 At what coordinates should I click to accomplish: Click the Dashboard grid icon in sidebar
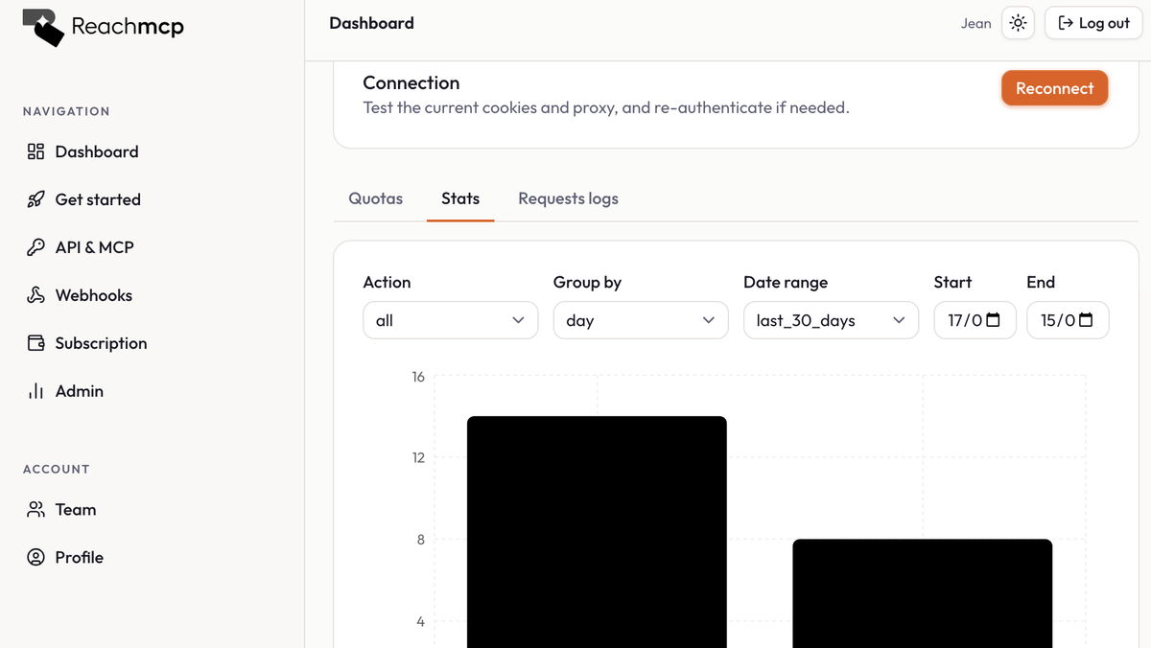point(35,151)
